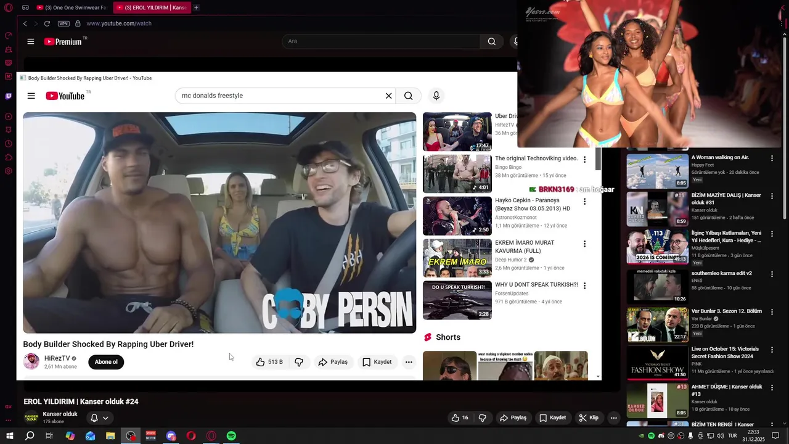Open options for southernleo karma edit v2

772,274
